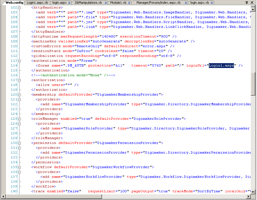This screenshot has height=200, width=257.
Task: Click the lock icon on Module1.vb tab
Action: [129, 3]
